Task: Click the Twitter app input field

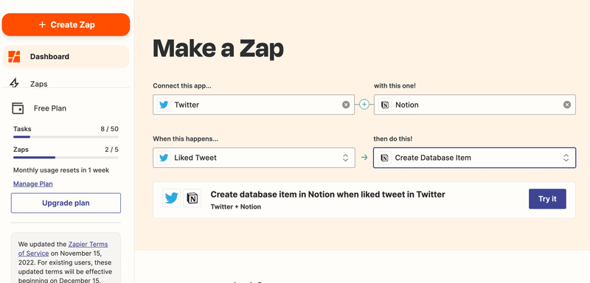Action: [254, 105]
